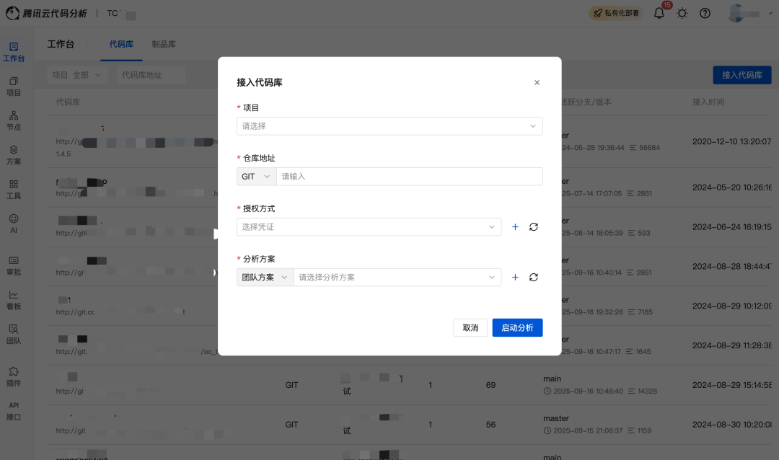Click the 仓库地址 请输入 input field
Screen dimensions: 779x460
[x=410, y=177]
